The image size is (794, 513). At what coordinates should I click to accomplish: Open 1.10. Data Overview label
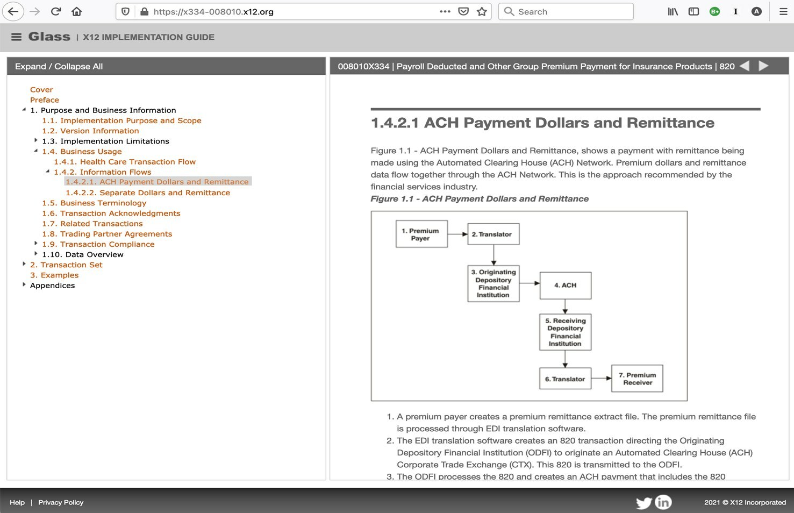pyautogui.click(x=83, y=254)
